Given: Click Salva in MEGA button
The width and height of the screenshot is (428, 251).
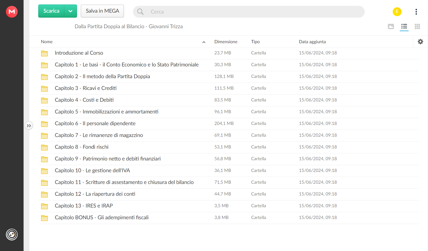Looking at the screenshot, I should (x=102, y=11).
